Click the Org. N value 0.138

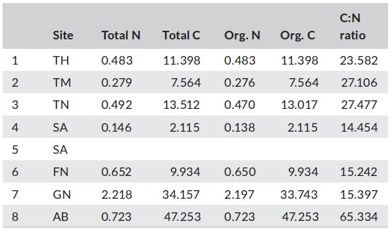coord(240,127)
